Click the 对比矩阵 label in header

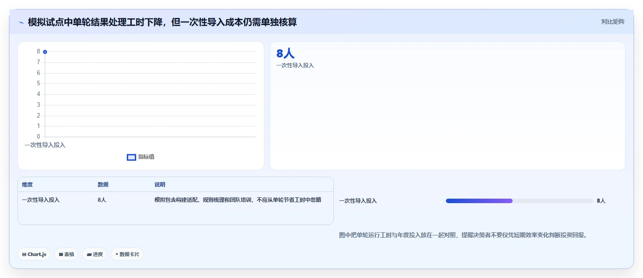pos(613,22)
